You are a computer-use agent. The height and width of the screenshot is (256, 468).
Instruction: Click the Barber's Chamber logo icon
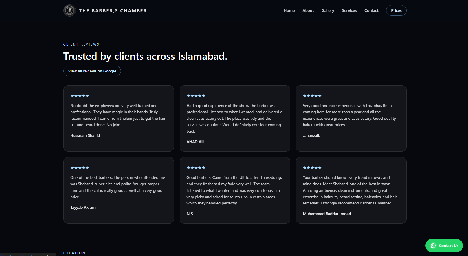tap(69, 10)
